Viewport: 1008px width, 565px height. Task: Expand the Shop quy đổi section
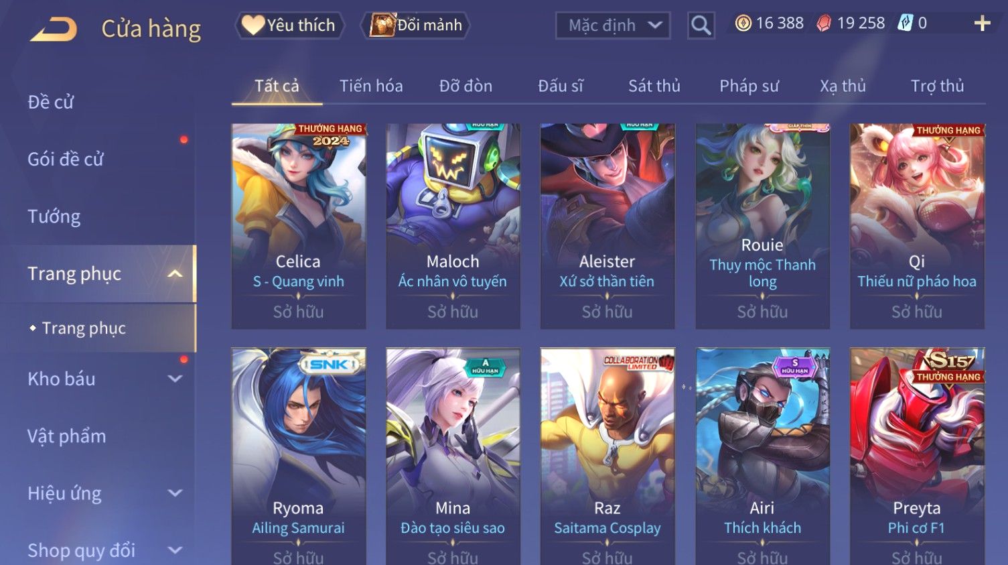coord(175,550)
